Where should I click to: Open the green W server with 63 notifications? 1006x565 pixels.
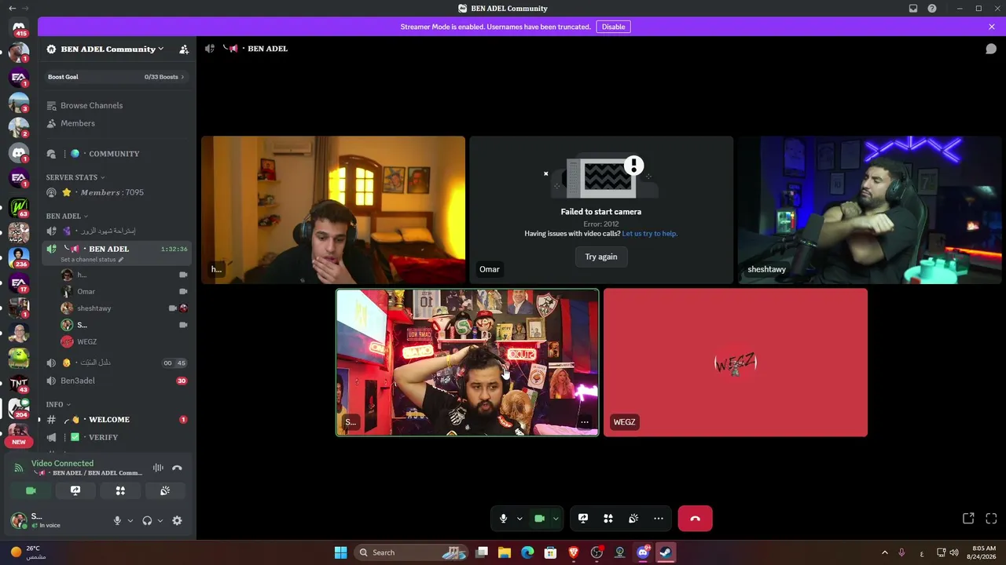pos(19,208)
